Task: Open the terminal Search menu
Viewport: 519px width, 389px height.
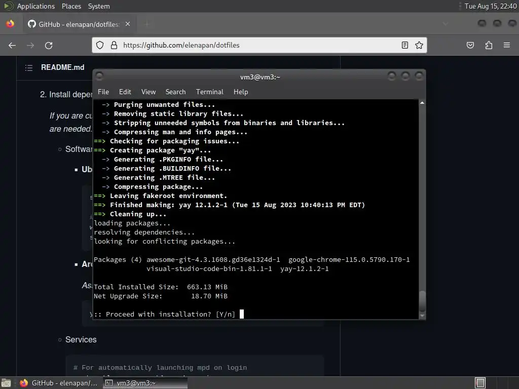Action: [175, 92]
